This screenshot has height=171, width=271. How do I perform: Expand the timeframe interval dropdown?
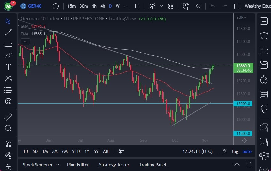[125, 6]
